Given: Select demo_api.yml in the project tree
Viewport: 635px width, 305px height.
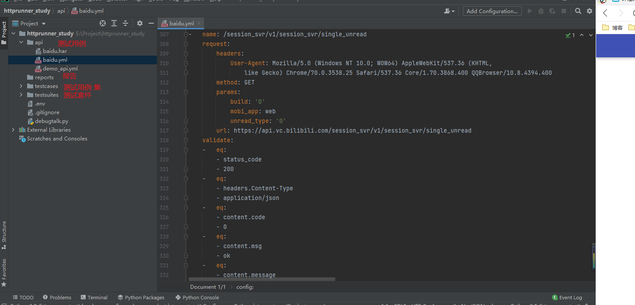Looking at the screenshot, I should 56,69.
